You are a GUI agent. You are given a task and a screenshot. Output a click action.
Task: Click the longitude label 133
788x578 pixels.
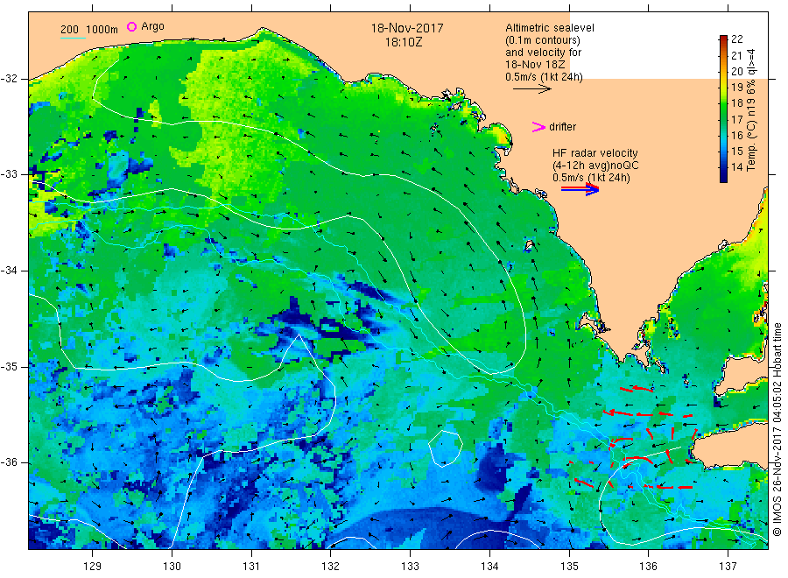point(410,567)
